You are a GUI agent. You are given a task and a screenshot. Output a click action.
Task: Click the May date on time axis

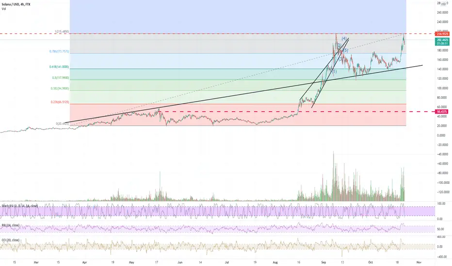[x=131, y=262]
